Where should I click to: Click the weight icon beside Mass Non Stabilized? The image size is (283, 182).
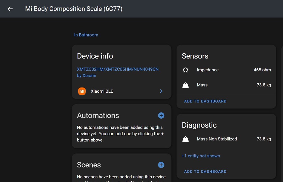[x=186, y=139]
